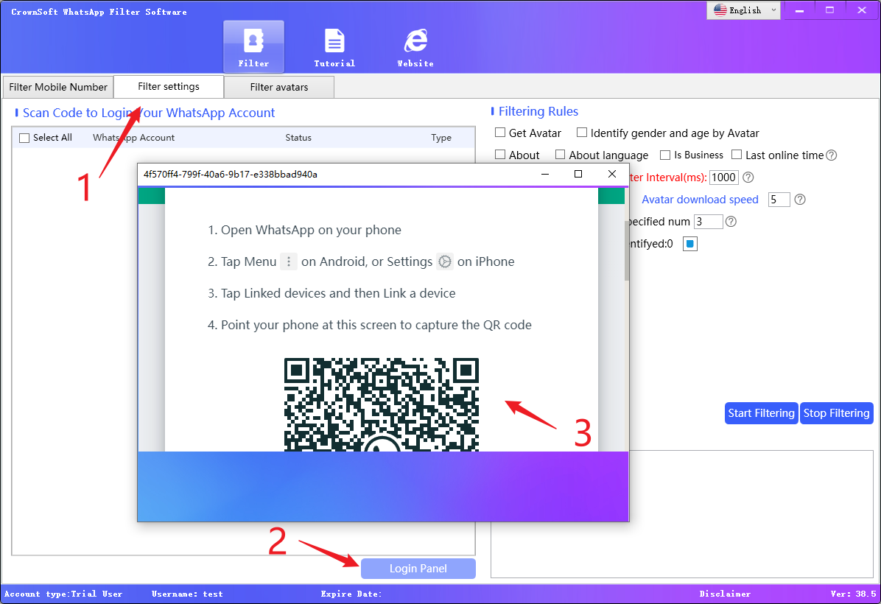
Task: Open the English language dropdown
Action: point(743,10)
